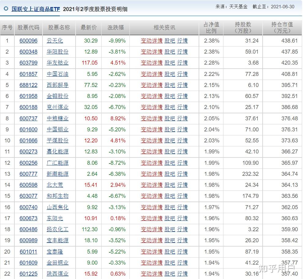Open 行情 for the 华友钴业 row
This screenshot has width=303, height=279.
coord(182,63)
